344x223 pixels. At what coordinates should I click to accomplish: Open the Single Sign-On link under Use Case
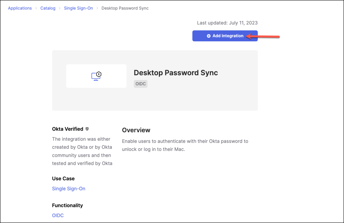[x=69, y=189]
